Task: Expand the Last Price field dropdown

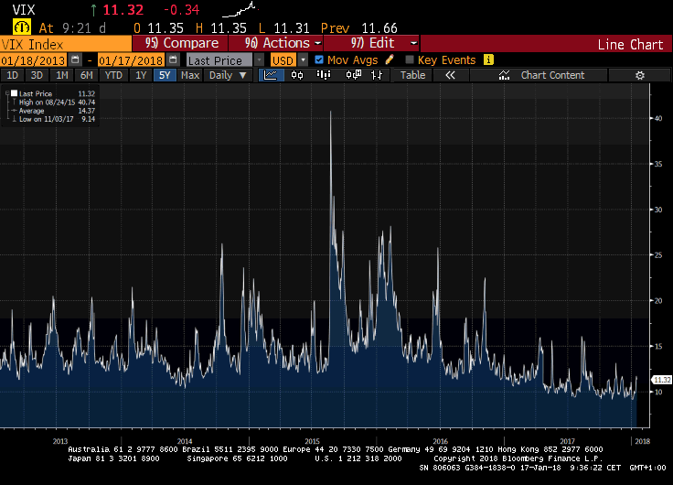Action: click(259, 60)
